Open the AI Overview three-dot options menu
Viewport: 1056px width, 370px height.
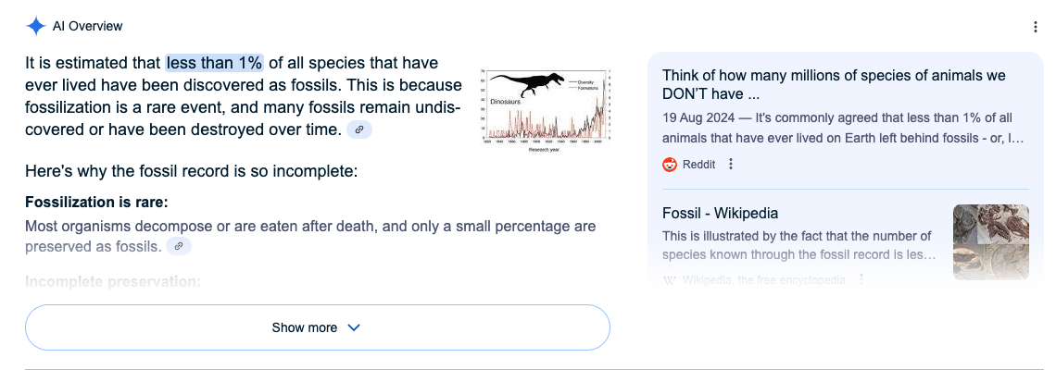click(1035, 27)
